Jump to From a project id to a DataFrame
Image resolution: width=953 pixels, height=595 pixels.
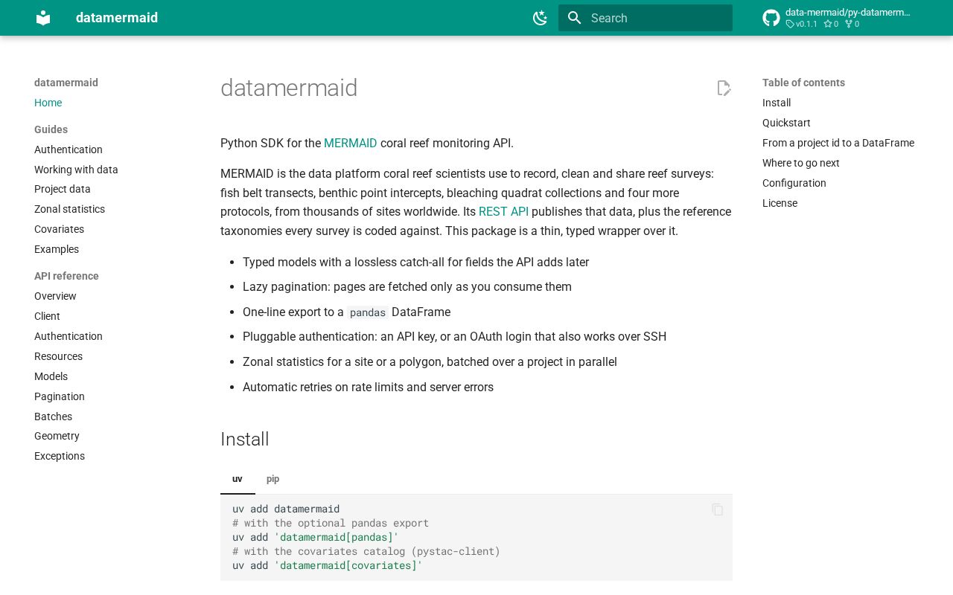coord(838,143)
